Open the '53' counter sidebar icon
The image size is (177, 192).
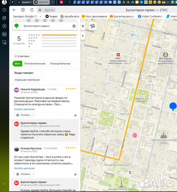pos(4,34)
